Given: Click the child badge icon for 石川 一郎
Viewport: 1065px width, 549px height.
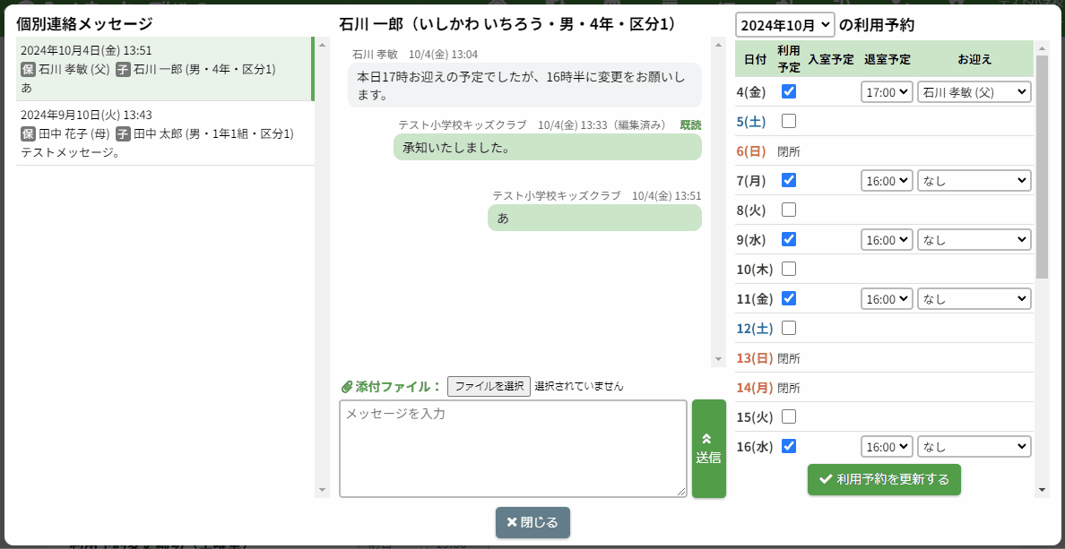Looking at the screenshot, I should (x=123, y=69).
